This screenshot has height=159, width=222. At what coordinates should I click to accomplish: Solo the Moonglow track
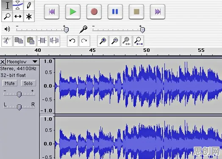[x=28, y=83]
